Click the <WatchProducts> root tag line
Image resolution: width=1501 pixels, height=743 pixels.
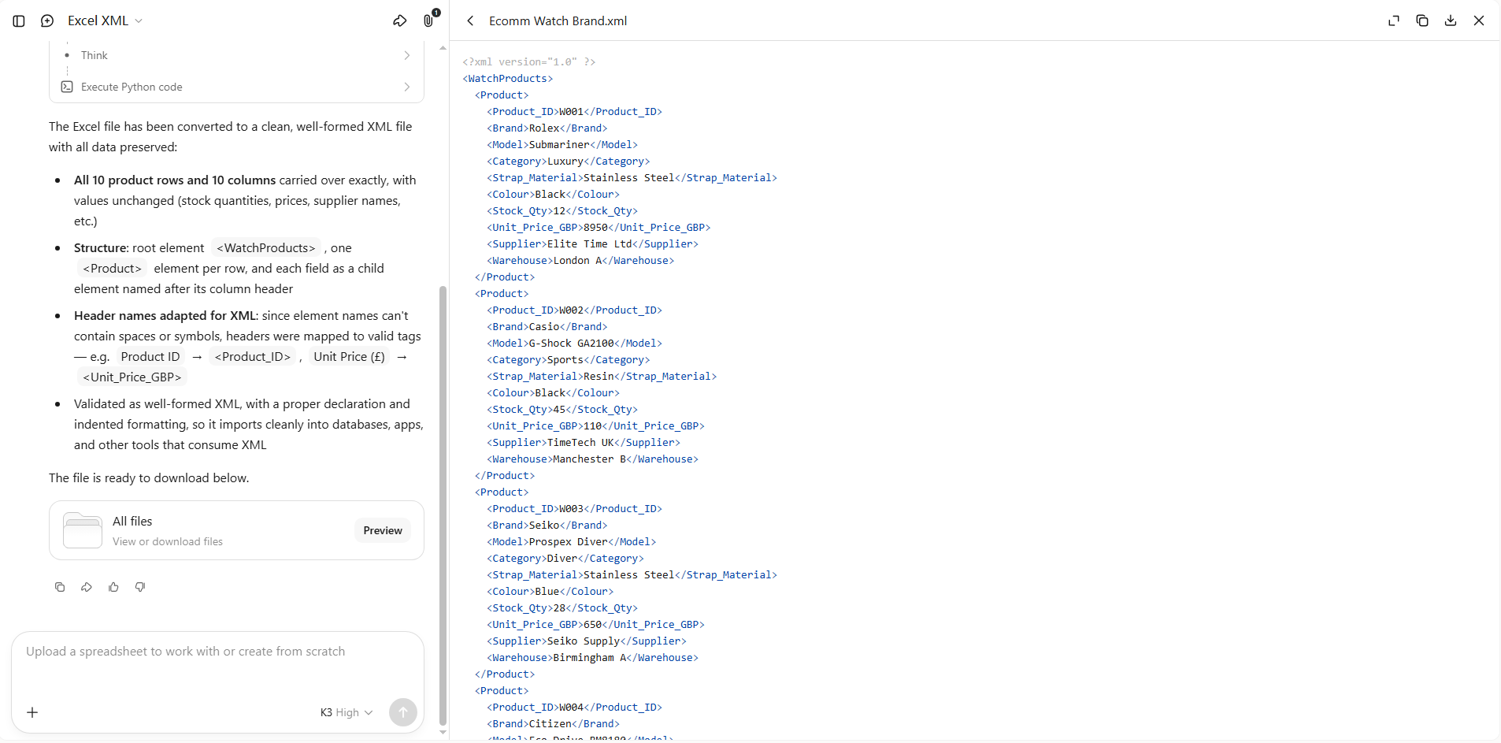click(508, 79)
